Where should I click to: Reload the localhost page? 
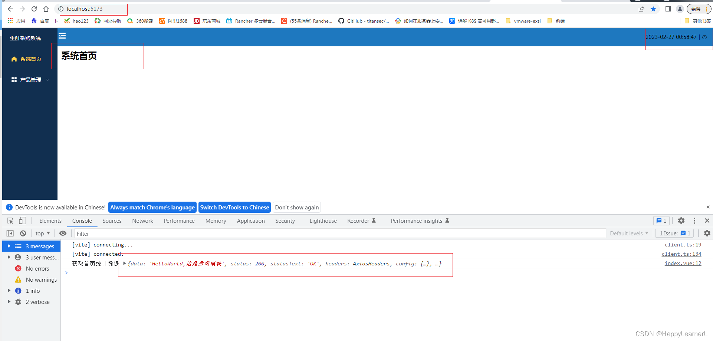click(x=34, y=9)
